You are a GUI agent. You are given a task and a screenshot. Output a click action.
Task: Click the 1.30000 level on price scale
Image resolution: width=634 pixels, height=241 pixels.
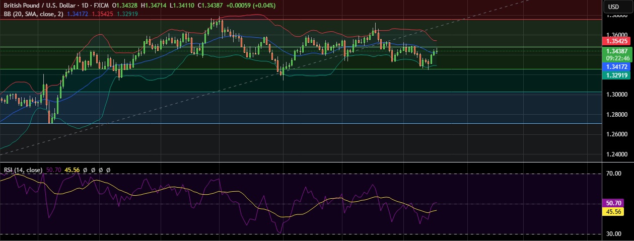(x=617, y=95)
